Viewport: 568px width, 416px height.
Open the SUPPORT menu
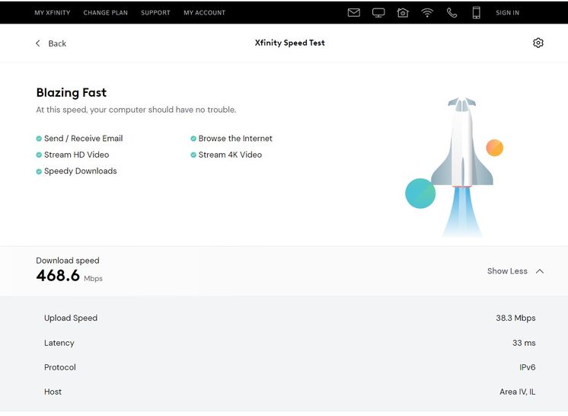point(155,13)
